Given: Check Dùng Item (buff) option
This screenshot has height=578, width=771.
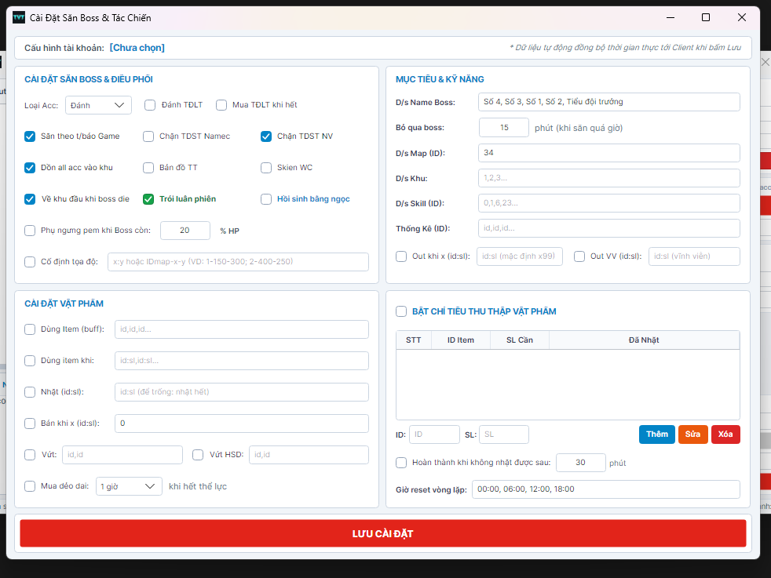Looking at the screenshot, I should pos(30,329).
